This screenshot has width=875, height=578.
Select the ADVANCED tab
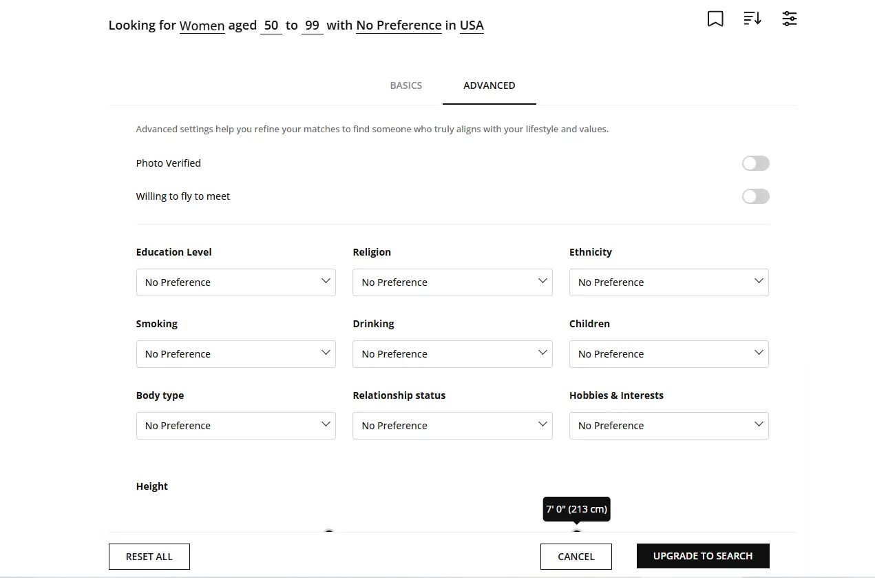coord(489,85)
